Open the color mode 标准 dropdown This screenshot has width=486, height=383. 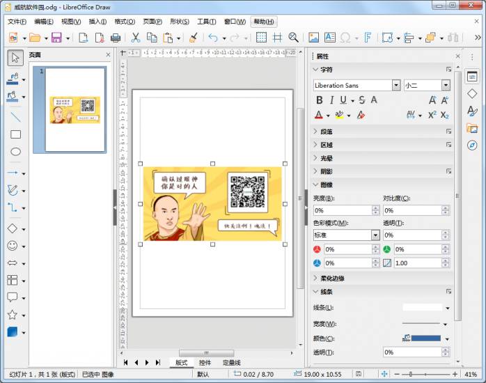375,235
